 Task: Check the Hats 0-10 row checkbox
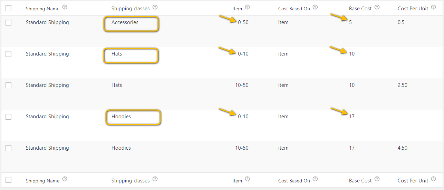coord(9,54)
